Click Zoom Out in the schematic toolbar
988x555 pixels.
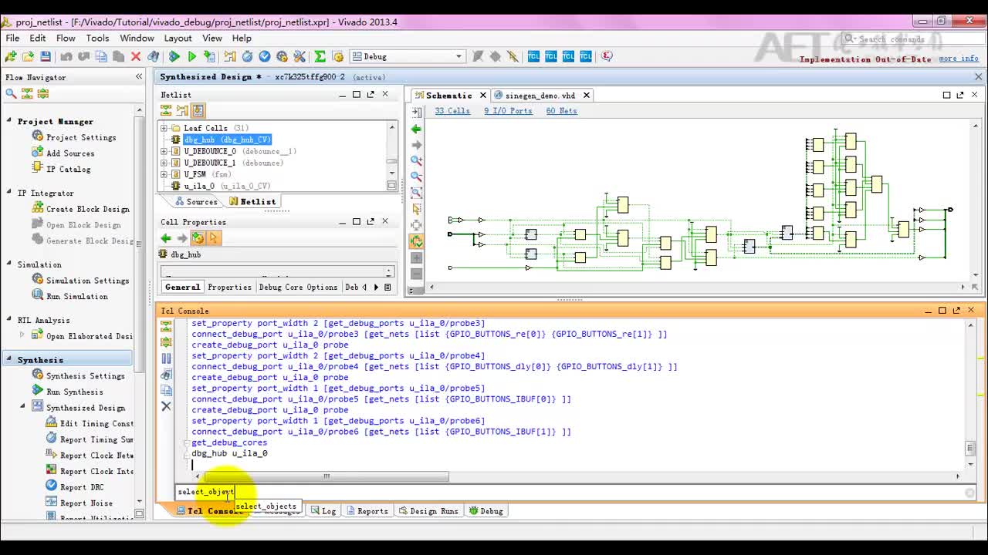tap(417, 177)
